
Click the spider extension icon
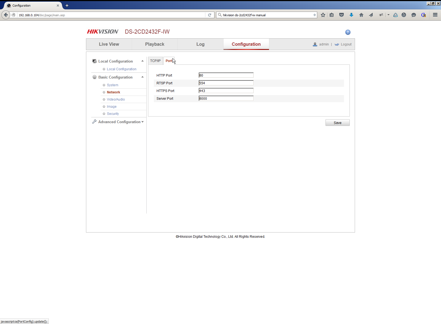pos(381,15)
